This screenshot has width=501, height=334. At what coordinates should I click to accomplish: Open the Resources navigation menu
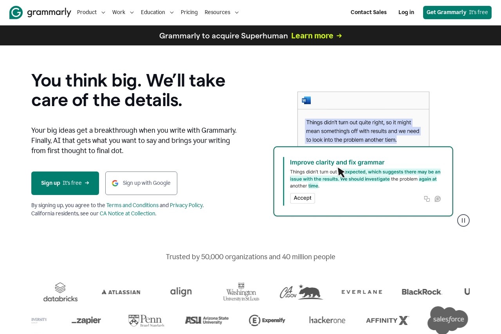point(217,13)
